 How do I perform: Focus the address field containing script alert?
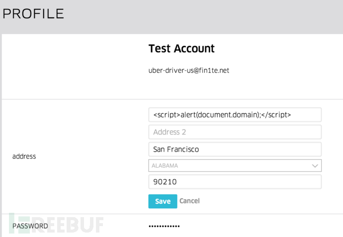coord(235,115)
